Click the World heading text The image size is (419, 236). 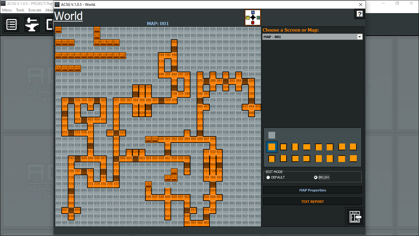pyautogui.click(x=68, y=16)
